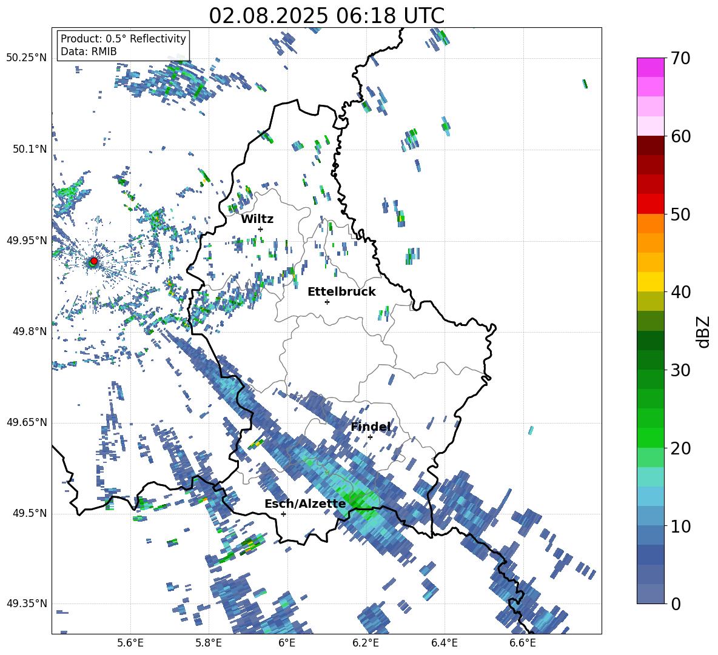Click the Esch/Alzette station cross marker
This screenshot has width=718, height=655.
point(283,514)
